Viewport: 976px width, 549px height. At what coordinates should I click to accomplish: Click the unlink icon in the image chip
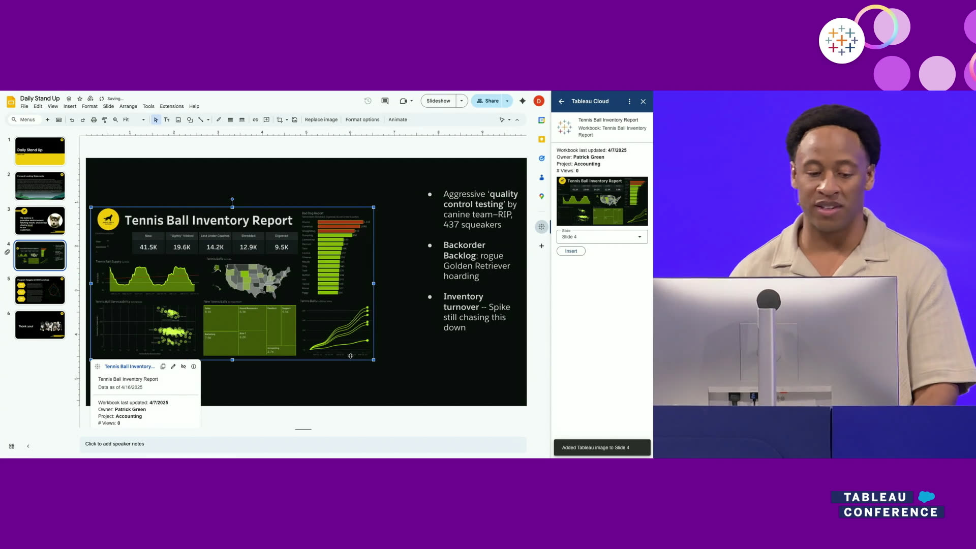[184, 367]
